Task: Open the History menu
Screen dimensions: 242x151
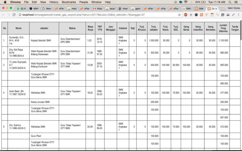Action: click(54, 2)
